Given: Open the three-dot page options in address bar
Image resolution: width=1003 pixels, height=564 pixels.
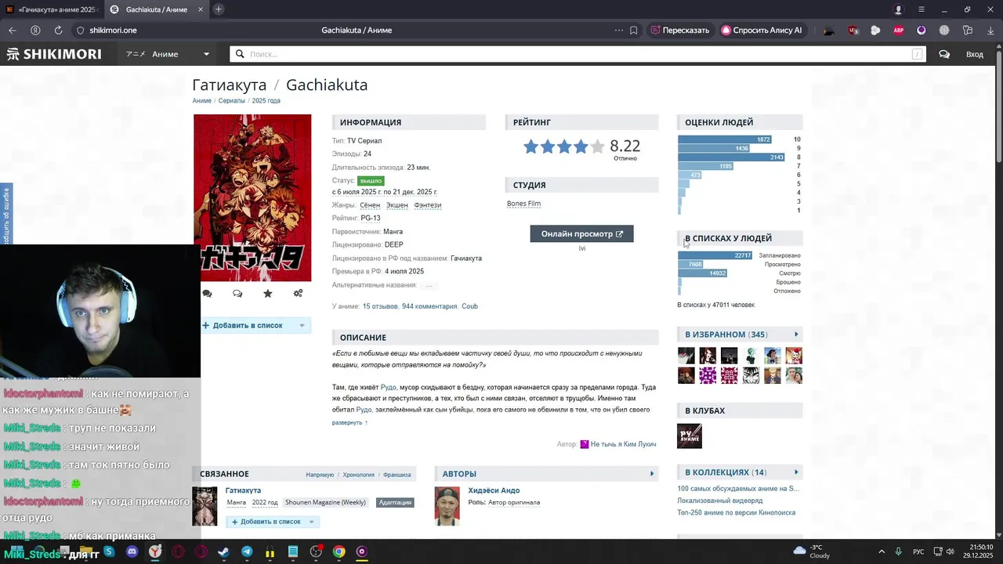Looking at the screenshot, I should pos(619,31).
